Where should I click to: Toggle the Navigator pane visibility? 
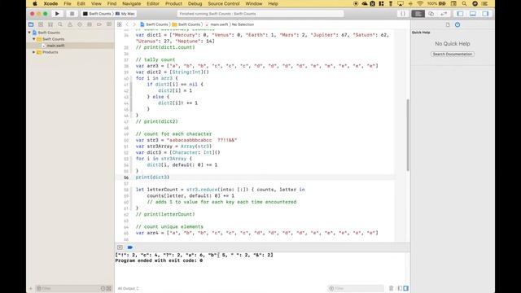pos(460,14)
